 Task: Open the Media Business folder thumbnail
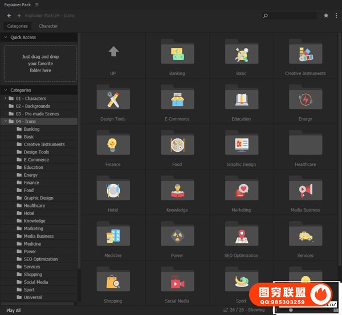[305, 191]
